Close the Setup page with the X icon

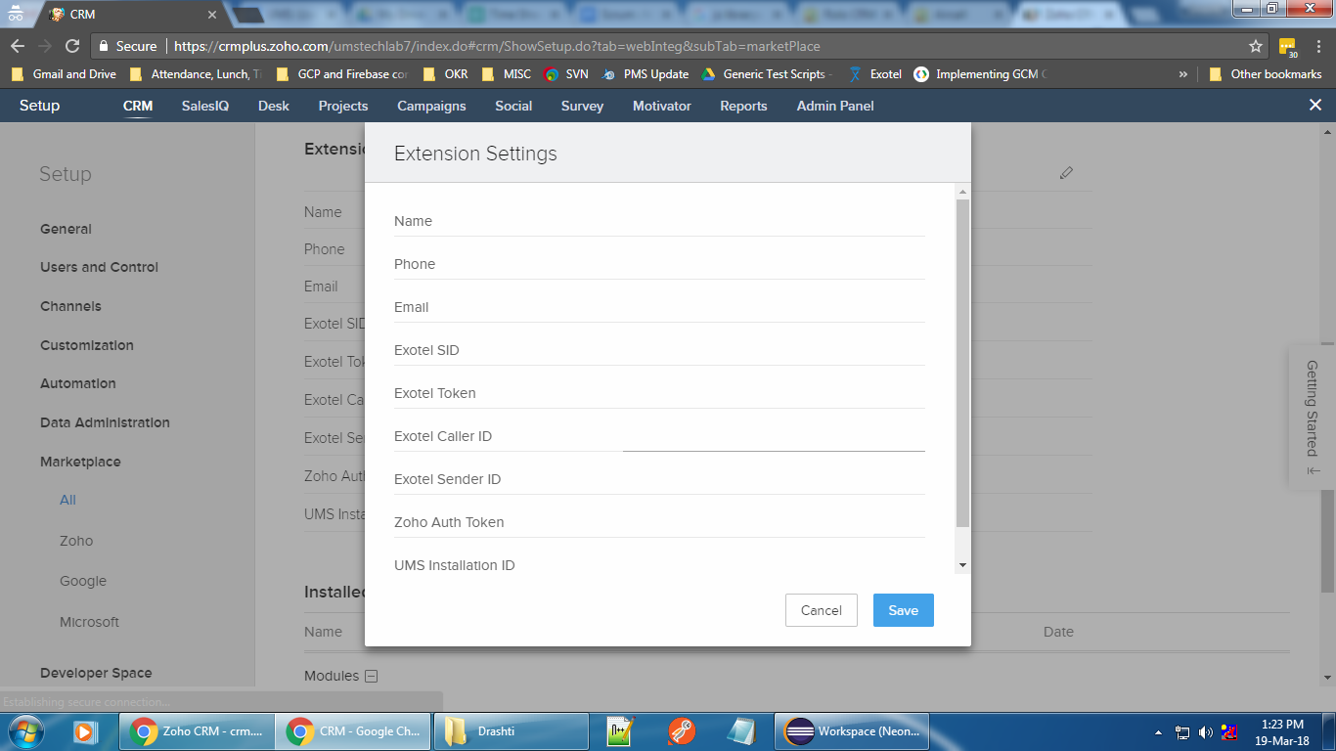tap(1315, 105)
